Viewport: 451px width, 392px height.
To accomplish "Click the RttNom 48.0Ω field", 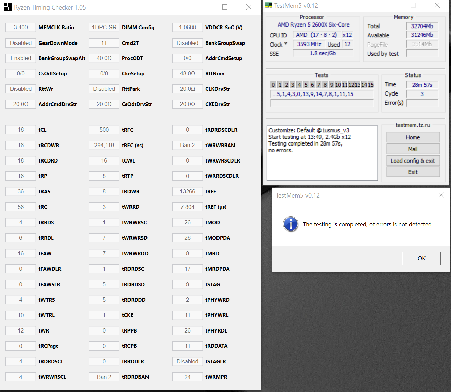I will click(188, 73).
